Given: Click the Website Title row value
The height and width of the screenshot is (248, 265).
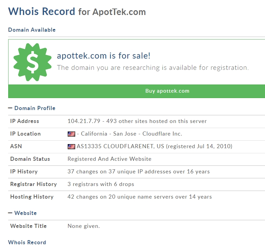Looking at the screenshot, I should tap(84, 226).
